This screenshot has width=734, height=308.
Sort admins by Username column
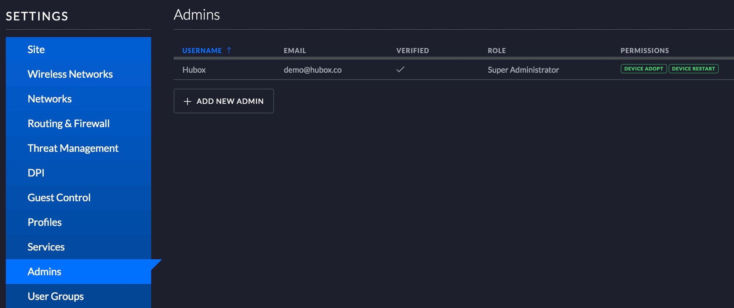click(x=202, y=51)
